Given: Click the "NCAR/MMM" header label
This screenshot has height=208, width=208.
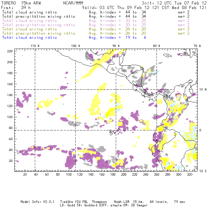Looking at the screenshot, I should click(73, 3).
